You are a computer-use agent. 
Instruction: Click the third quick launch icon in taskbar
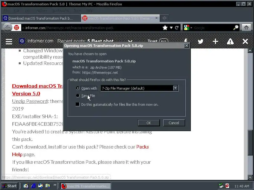click(41, 186)
